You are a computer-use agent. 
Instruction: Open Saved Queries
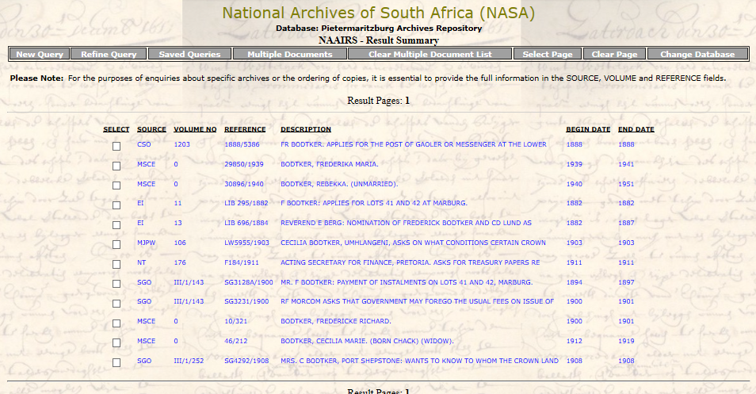tap(189, 54)
